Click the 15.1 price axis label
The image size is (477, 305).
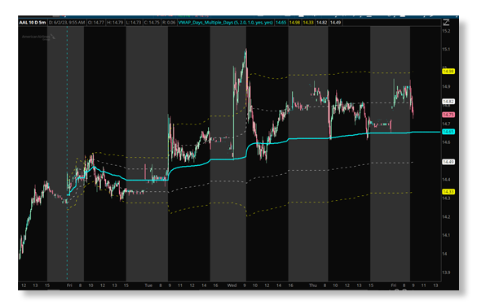446,50
